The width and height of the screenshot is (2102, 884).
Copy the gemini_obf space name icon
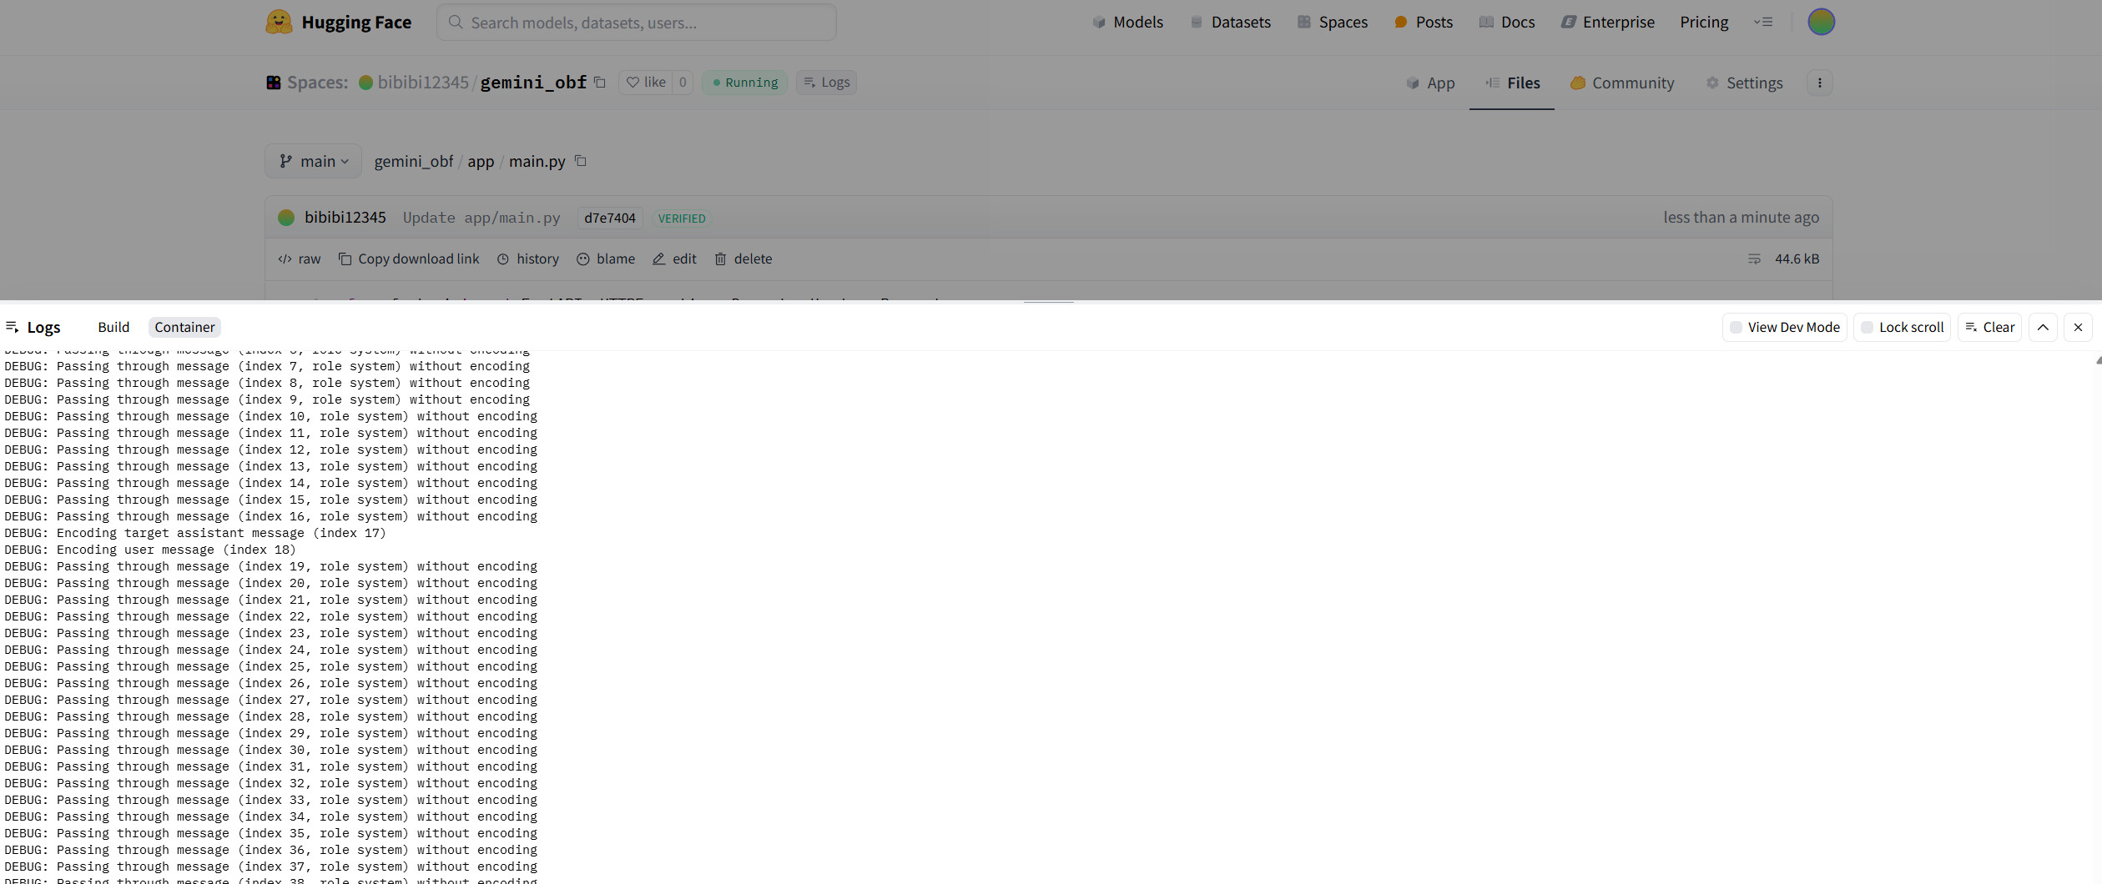599,82
